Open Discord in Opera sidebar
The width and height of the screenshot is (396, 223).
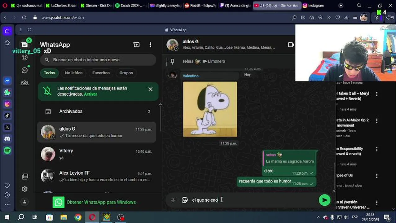click(7, 139)
